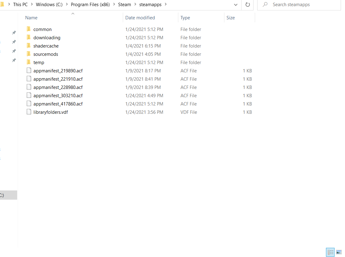Expand the chevron after Steam breadcrumb

(x=135, y=4)
